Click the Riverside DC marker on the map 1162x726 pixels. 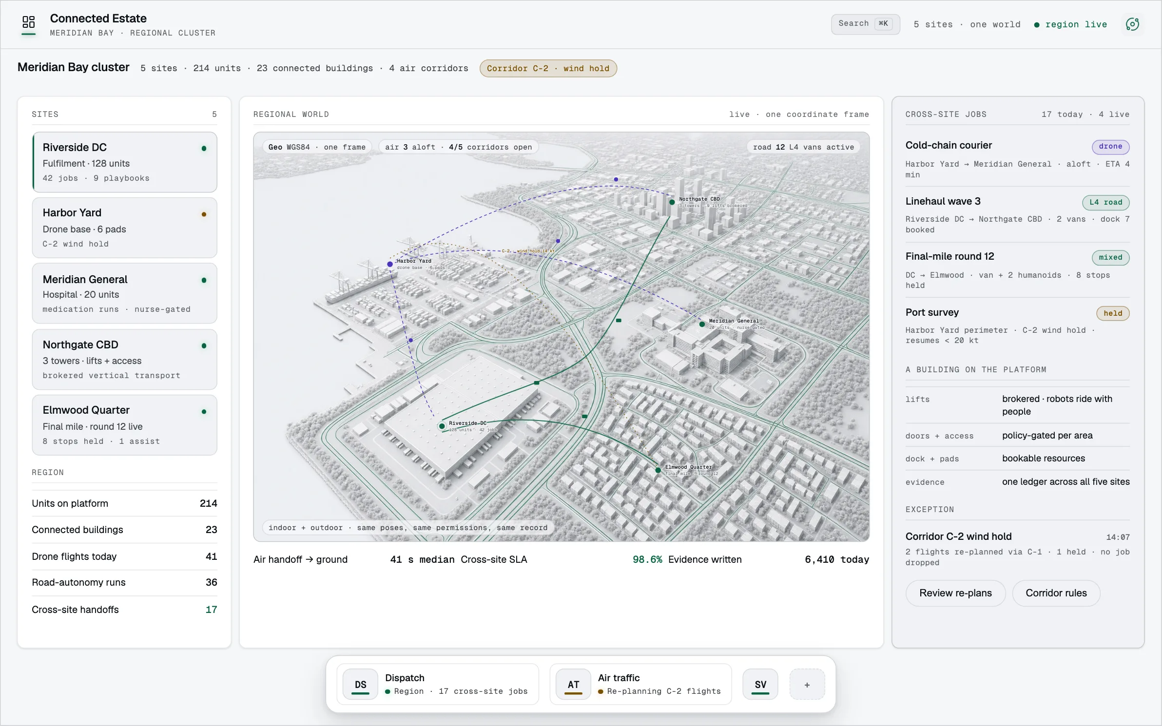click(442, 426)
